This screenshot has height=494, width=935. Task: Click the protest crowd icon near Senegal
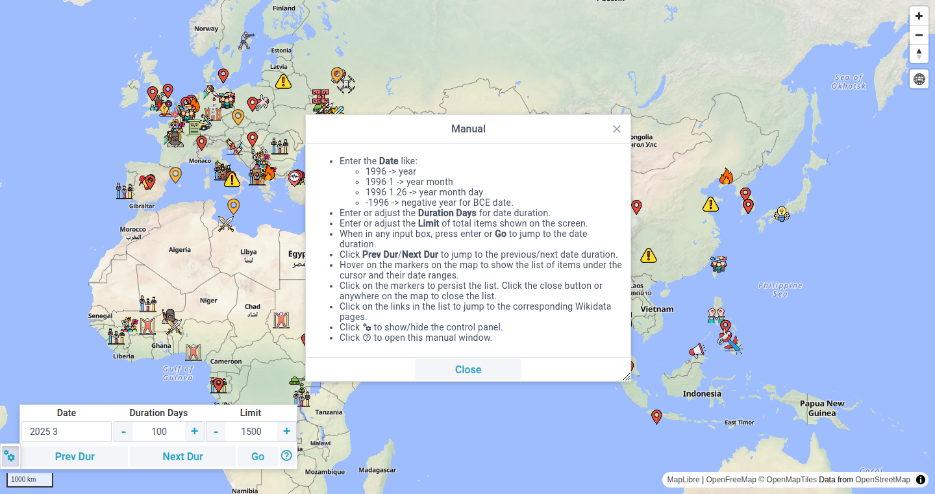(x=131, y=324)
